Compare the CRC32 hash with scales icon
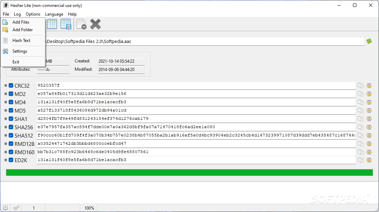Screen dimensions: 379x212 pos(369,85)
